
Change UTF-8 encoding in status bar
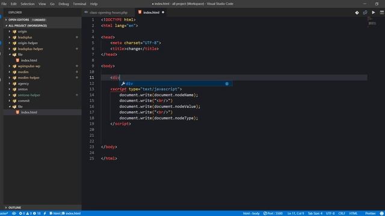point(330,214)
